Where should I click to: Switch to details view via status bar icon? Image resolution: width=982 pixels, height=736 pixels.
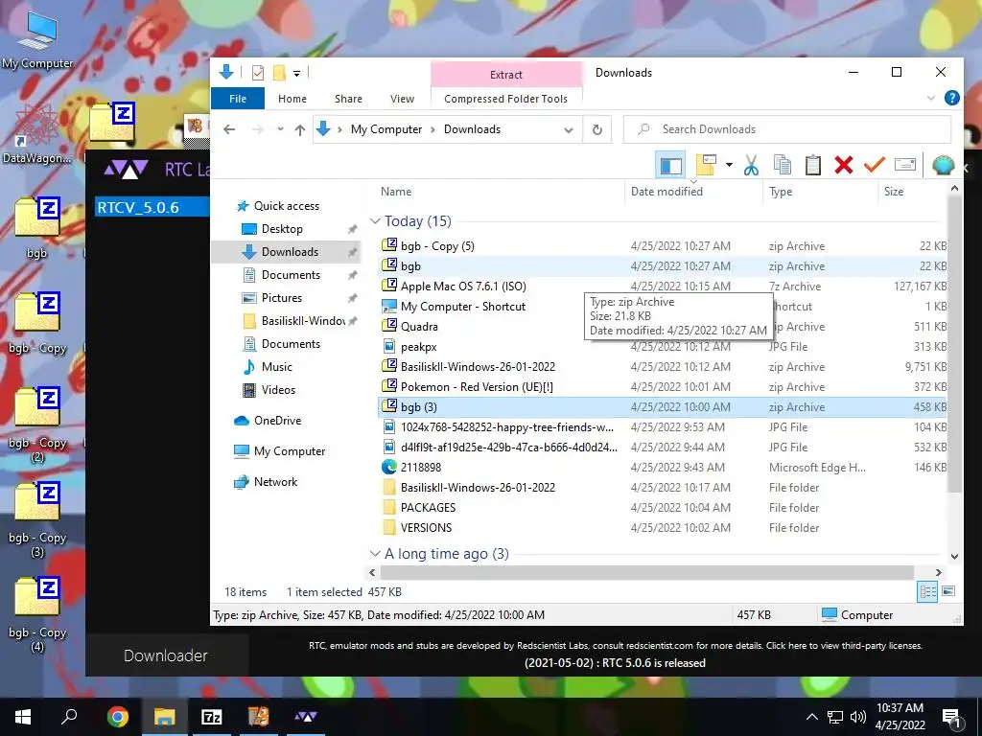pos(927,592)
